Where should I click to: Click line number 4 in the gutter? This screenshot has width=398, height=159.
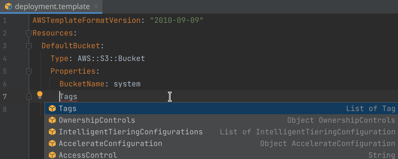point(5,59)
